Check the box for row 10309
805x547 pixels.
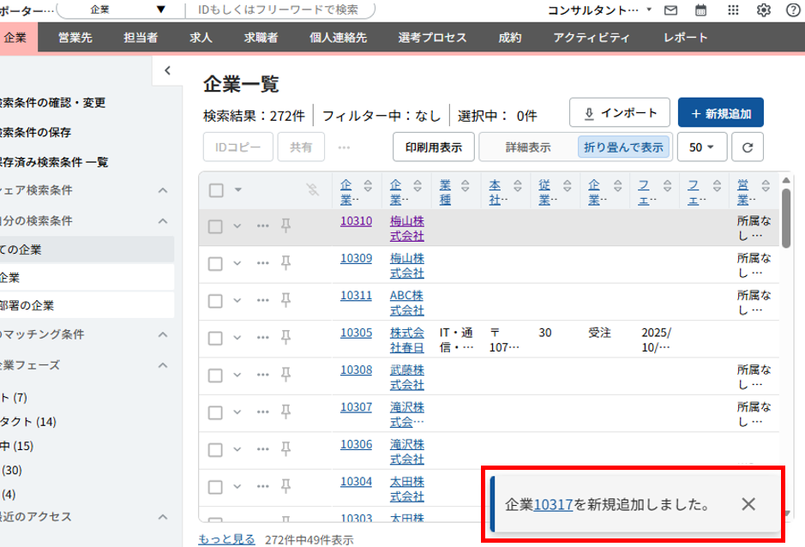pyautogui.click(x=216, y=261)
